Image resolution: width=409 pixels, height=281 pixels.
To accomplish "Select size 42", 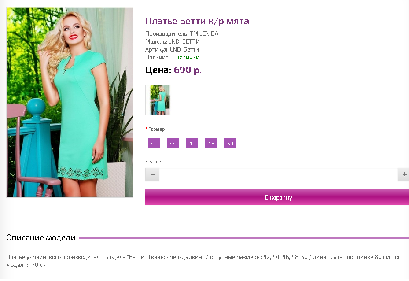I will point(154,144).
